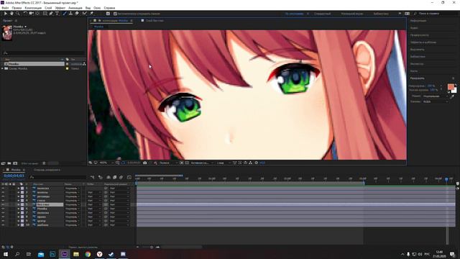The height and width of the screenshot is (259, 460).
Task: Select the Unified Camera tool
Action: point(31,14)
